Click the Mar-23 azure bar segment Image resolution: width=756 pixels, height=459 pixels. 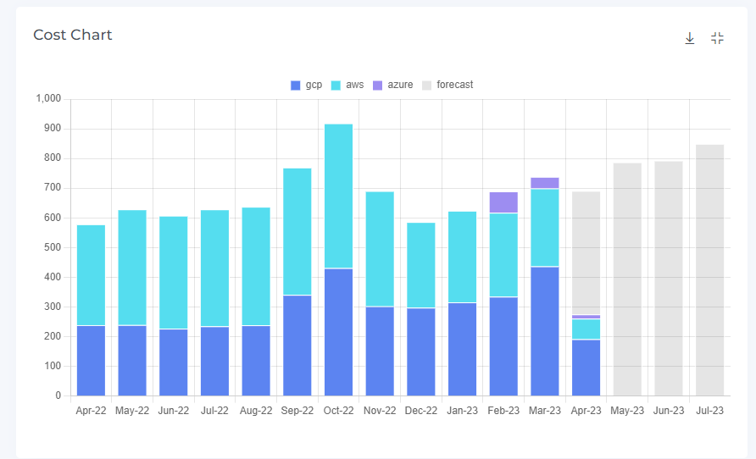click(x=545, y=183)
